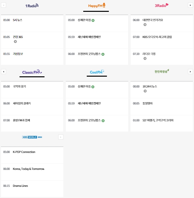The image size is (194, 198).
Task: Open K-POP Connection program entry
Action: (24, 152)
